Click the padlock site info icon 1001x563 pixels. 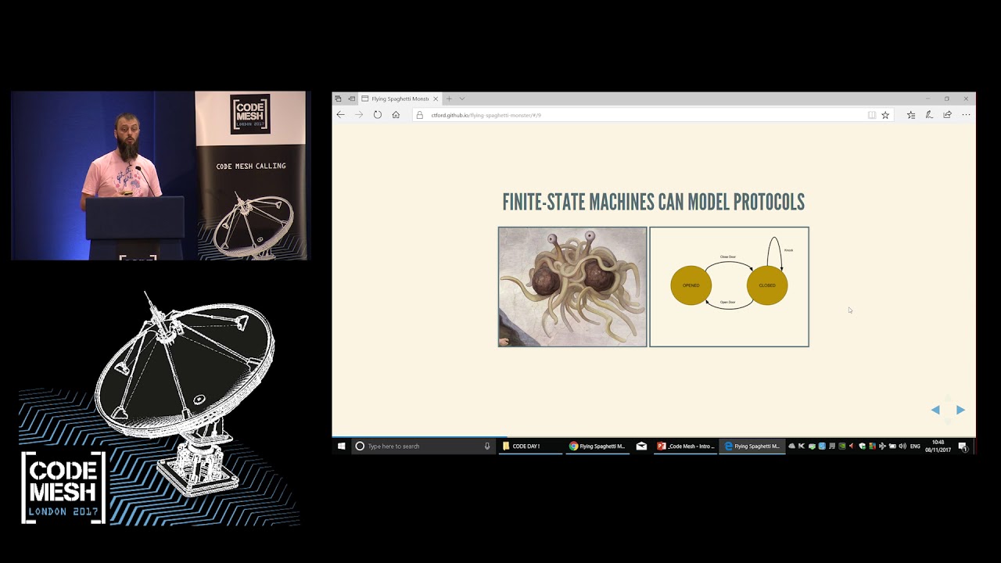pos(419,115)
